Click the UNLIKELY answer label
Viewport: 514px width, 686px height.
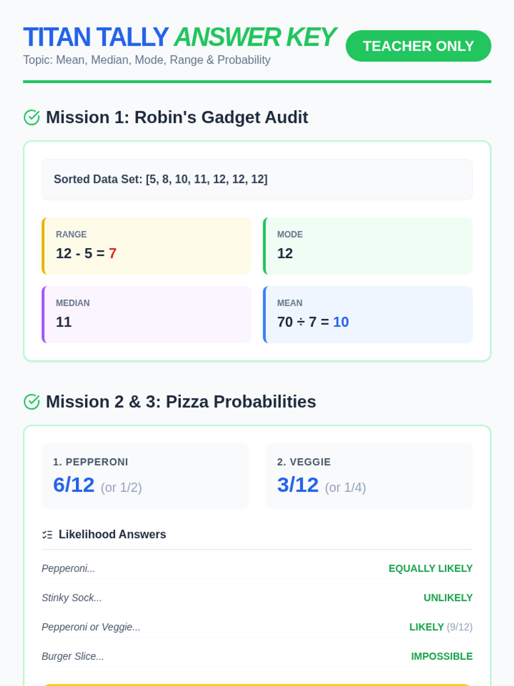(448, 598)
